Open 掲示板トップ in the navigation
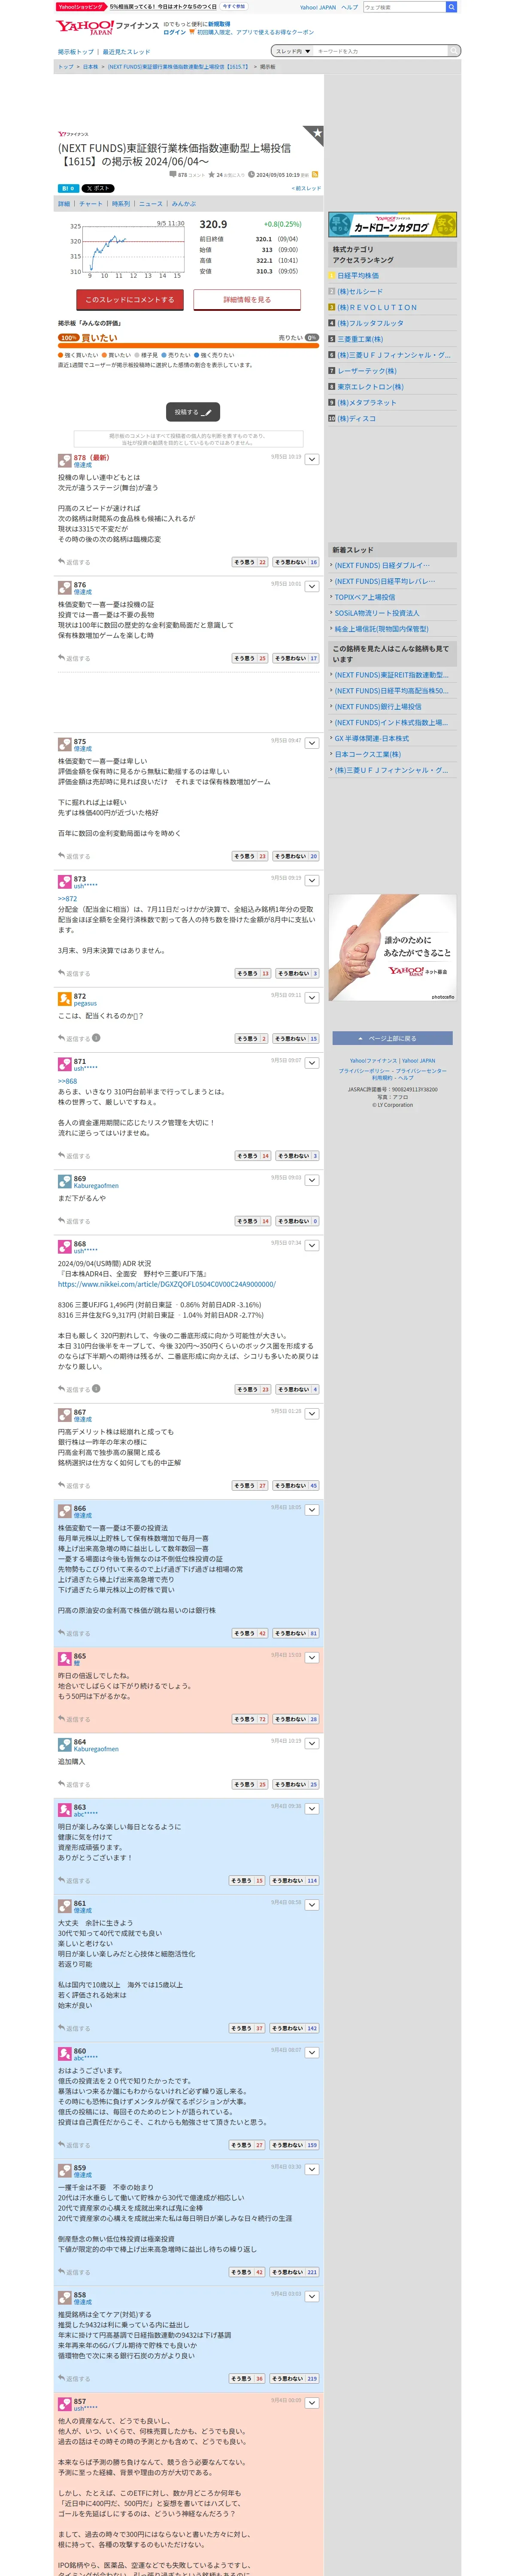The height and width of the screenshot is (2576, 515). 76,51
